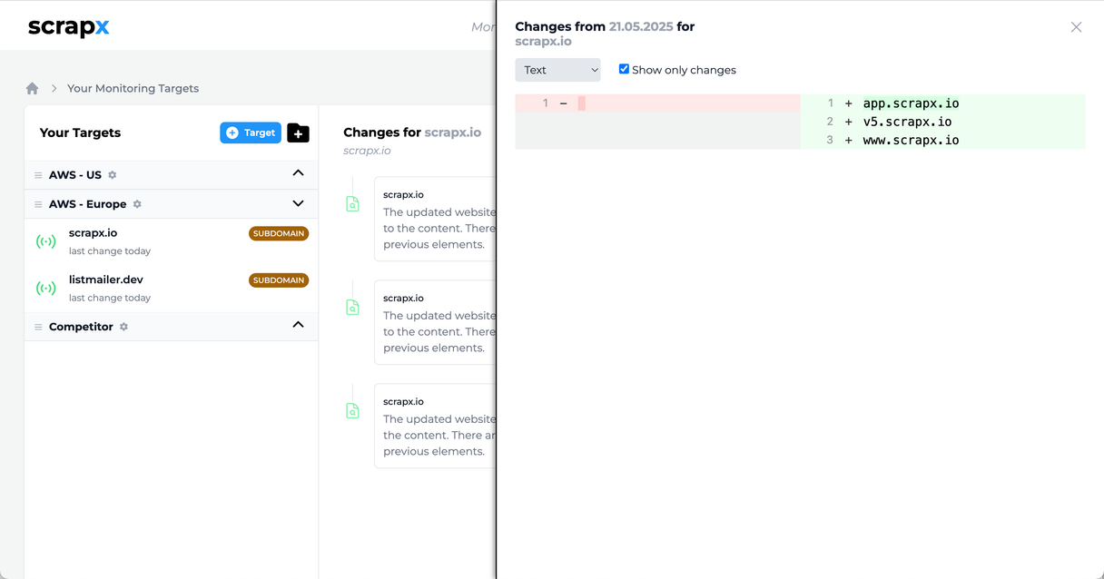The width and height of the screenshot is (1104, 579).
Task: Grab the drag handle of AWS - US
Action: click(38, 175)
